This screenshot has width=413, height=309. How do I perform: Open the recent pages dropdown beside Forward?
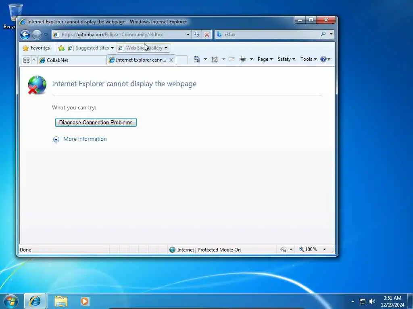click(46, 35)
